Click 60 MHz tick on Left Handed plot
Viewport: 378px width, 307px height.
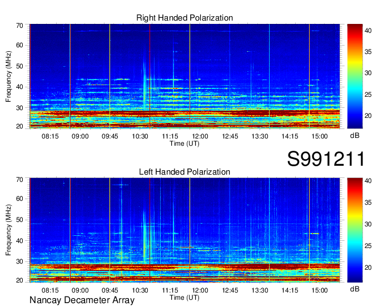click(x=19, y=199)
